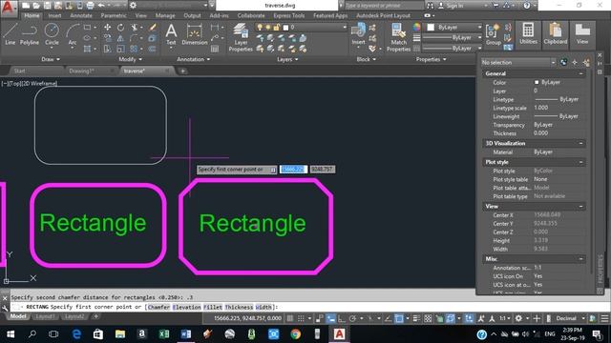The image size is (611, 343).
Task: Pick the Rectangle draw tool icon
Action: coord(87,28)
